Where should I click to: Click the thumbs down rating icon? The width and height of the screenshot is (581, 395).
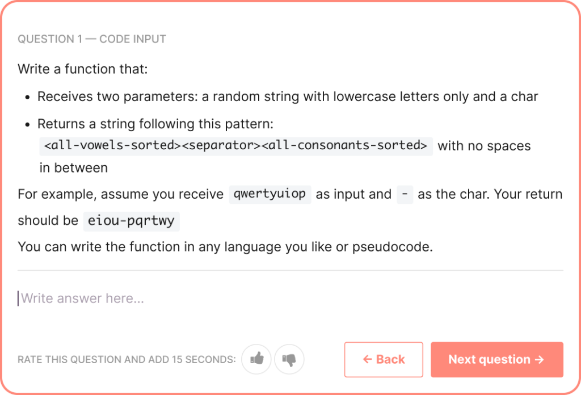point(289,359)
